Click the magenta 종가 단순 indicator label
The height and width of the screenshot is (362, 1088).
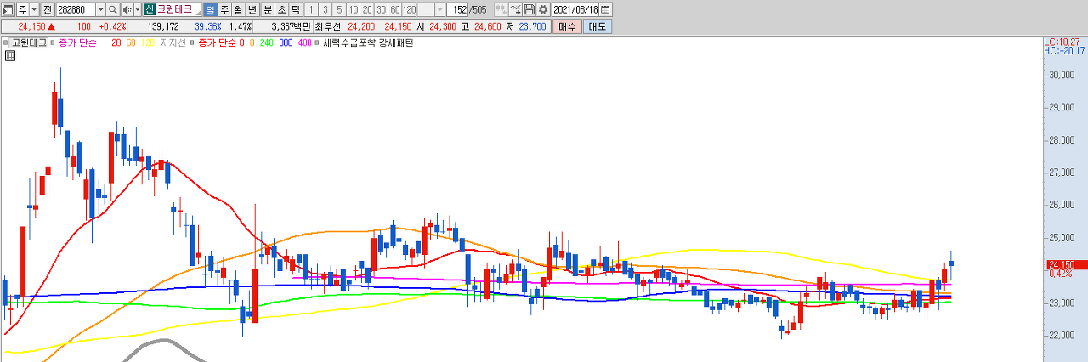click(77, 42)
